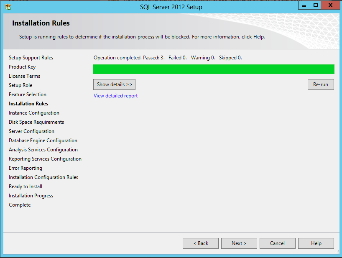342x258 pixels.
Task: Select Database Engine Configuration step
Action: pyautogui.click(x=43, y=140)
